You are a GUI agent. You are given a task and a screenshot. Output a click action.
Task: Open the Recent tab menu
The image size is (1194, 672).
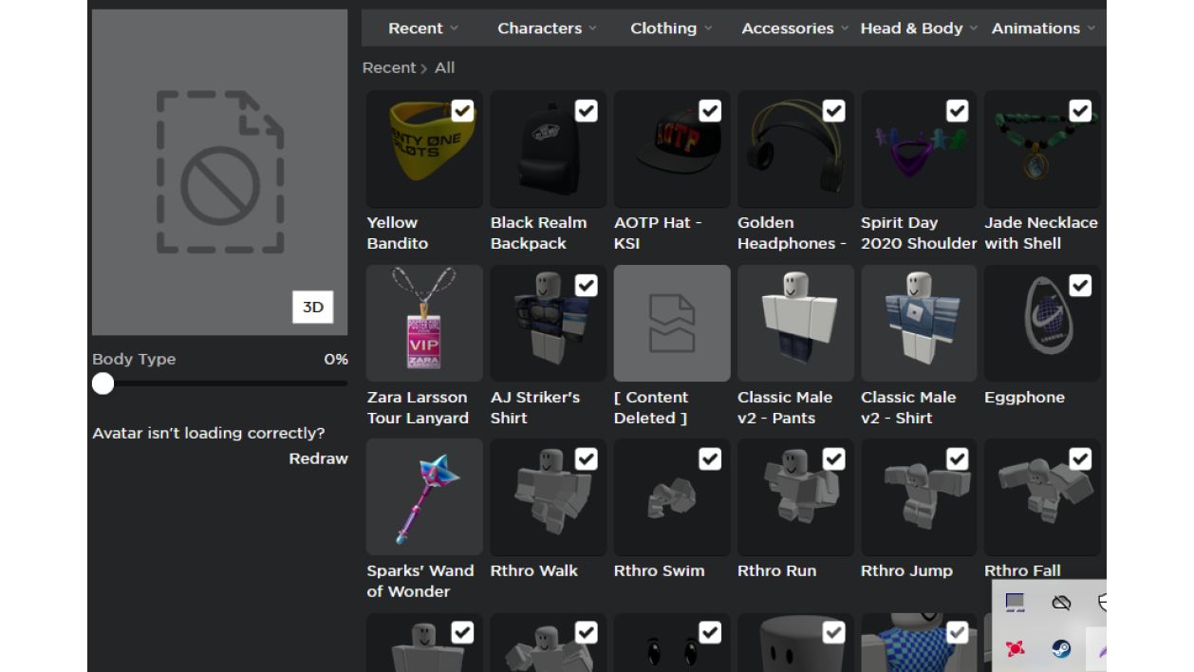click(423, 28)
